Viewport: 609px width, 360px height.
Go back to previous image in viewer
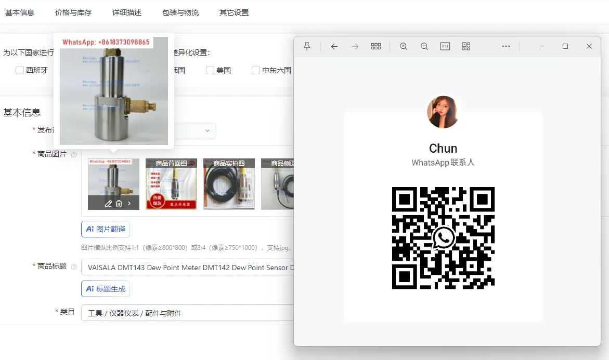(x=334, y=46)
